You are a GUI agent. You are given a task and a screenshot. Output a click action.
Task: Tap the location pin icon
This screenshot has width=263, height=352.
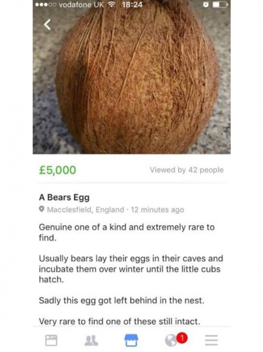click(42, 209)
